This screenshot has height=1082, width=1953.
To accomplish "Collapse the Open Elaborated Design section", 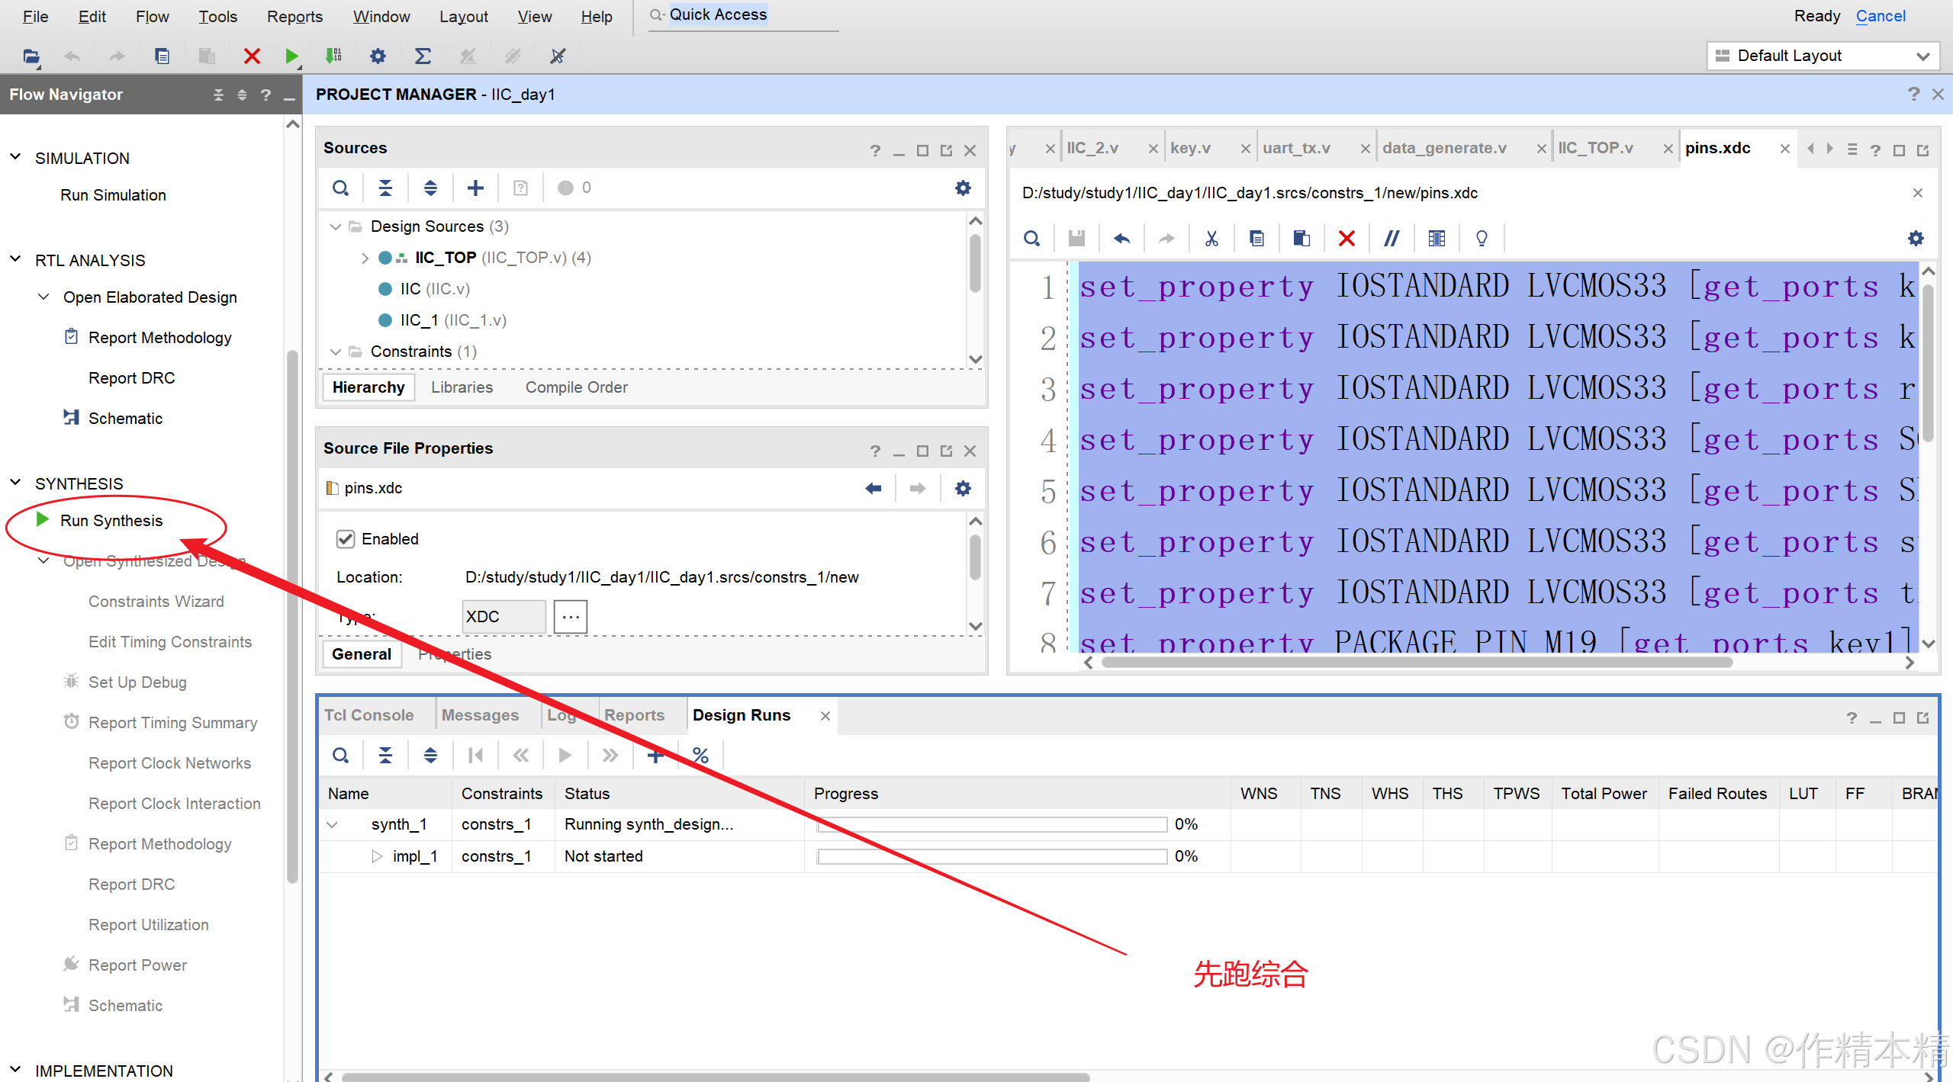I will (x=44, y=297).
